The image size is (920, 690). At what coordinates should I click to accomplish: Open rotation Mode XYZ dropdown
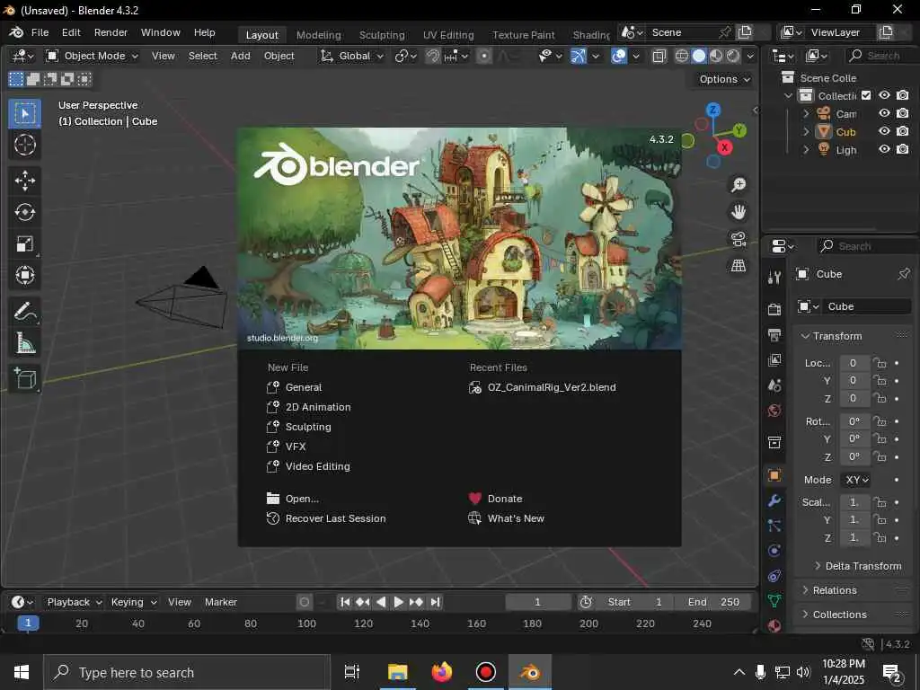[856, 480]
